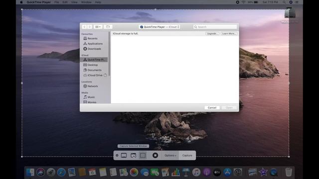Viewport: 319px width, 179px height.
Task: Click the sidebar scrollbar in file dialog
Action: click(110, 54)
